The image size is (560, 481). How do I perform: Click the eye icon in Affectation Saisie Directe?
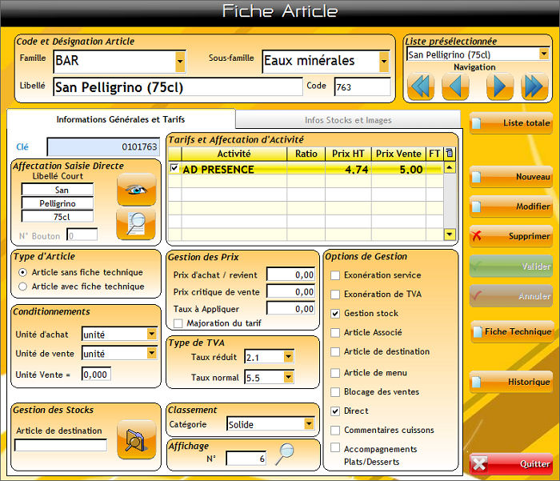point(136,189)
